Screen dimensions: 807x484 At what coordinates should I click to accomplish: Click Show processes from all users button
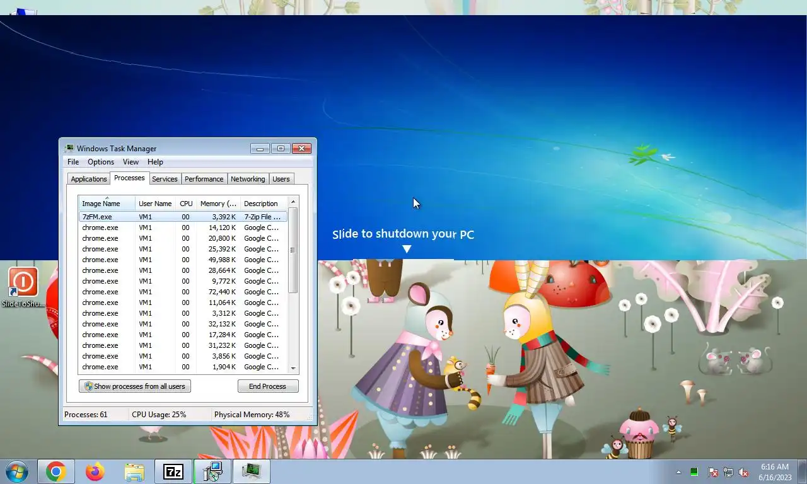pyautogui.click(x=135, y=386)
